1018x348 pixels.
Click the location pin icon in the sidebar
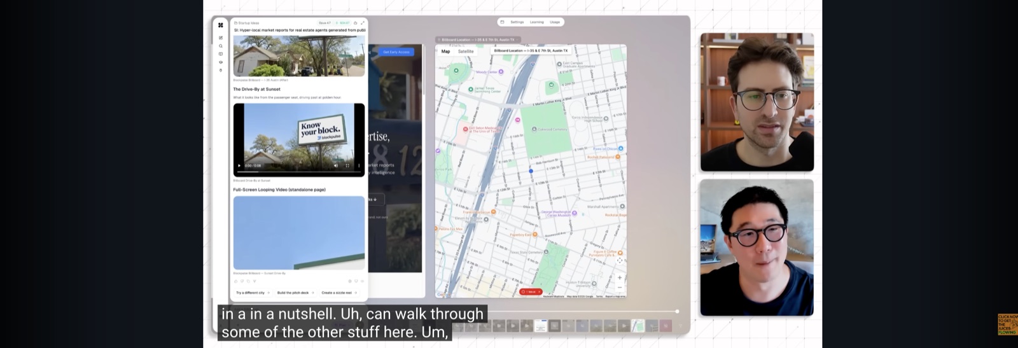tap(221, 70)
